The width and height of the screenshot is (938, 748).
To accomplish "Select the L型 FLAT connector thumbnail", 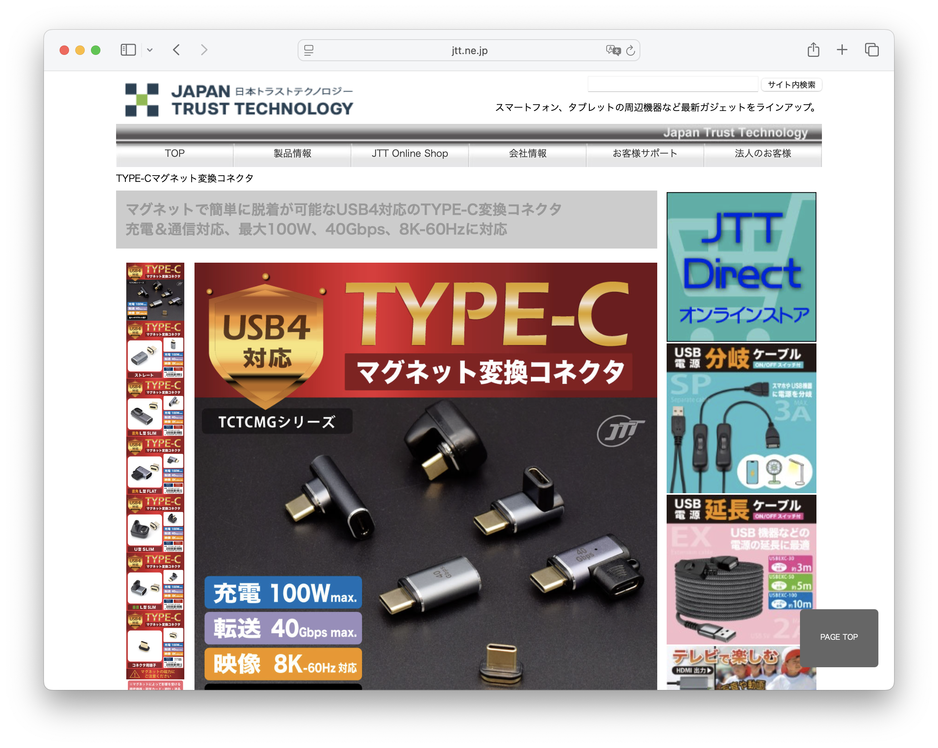I will [x=155, y=466].
